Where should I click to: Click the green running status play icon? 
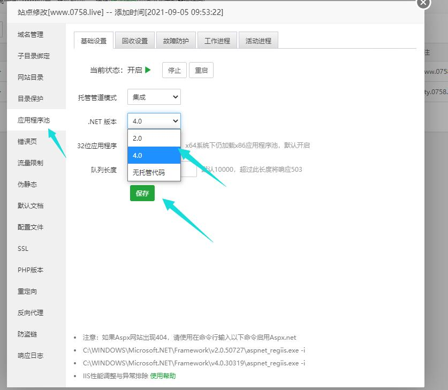148,70
